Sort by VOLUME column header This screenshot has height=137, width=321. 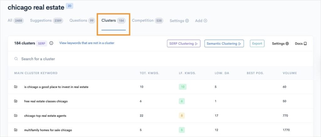coord(290,73)
